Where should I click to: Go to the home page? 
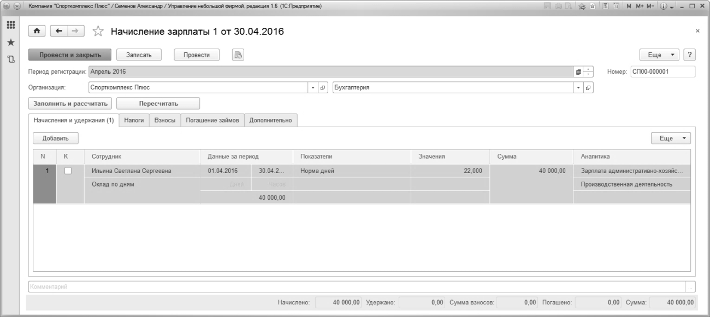(38, 32)
